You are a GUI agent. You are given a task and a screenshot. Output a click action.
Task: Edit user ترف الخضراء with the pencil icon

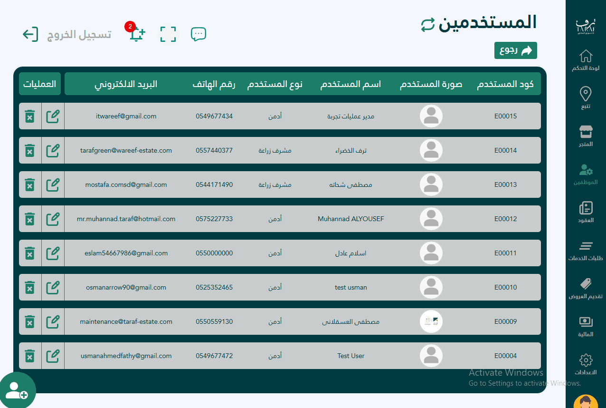[52, 150]
